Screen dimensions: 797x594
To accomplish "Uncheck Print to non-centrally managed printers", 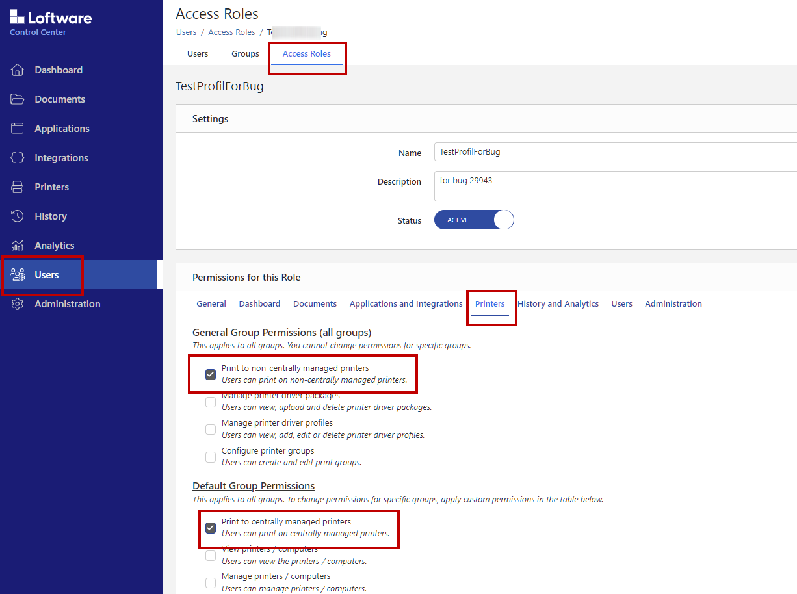I will click(x=211, y=374).
